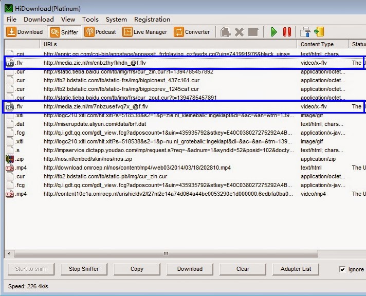This screenshot has width=366, height=296.
Task: Click the blank file icon of .dat row
Action: 10,124
